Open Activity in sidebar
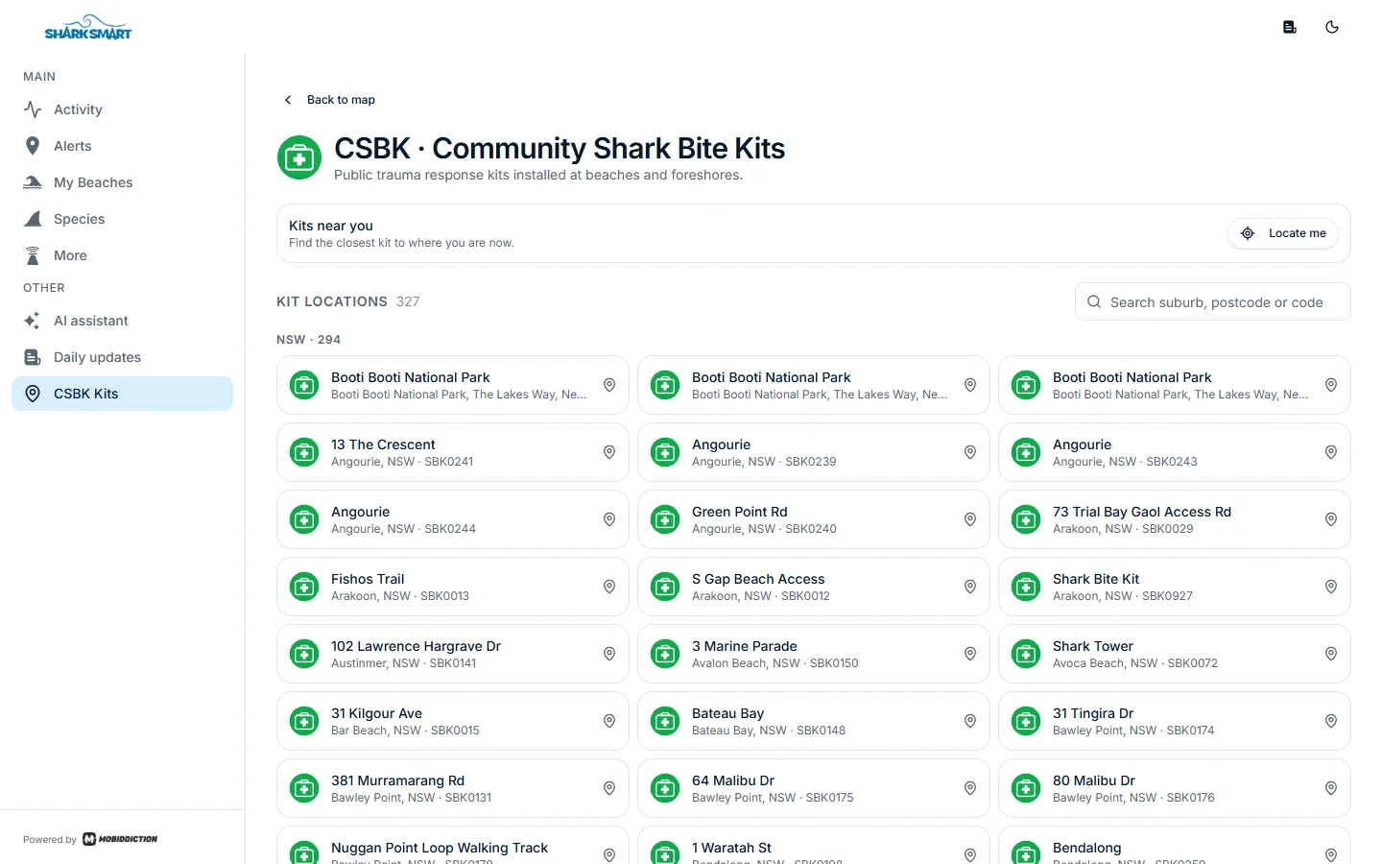This screenshot has width=1382, height=864. pyautogui.click(x=123, y=109)
